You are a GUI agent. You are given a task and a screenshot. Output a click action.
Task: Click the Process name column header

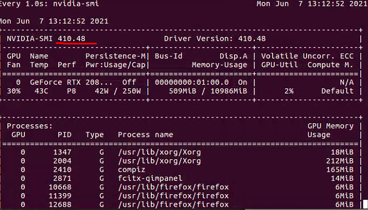(146, 135)
